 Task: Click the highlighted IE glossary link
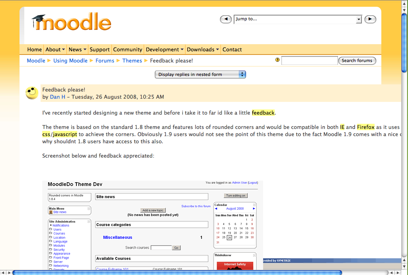click(342, 127)
